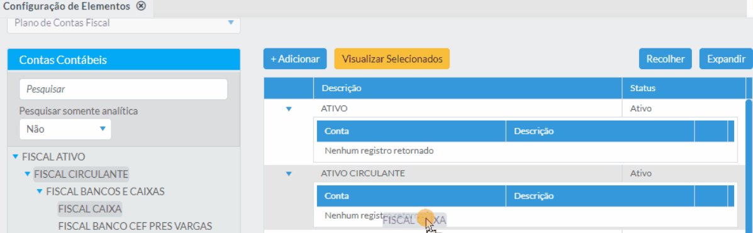This screenshot has width=753, height=233.
Task: Collapse the FISCAL ATIVO tree node
Action: point(15,157)
